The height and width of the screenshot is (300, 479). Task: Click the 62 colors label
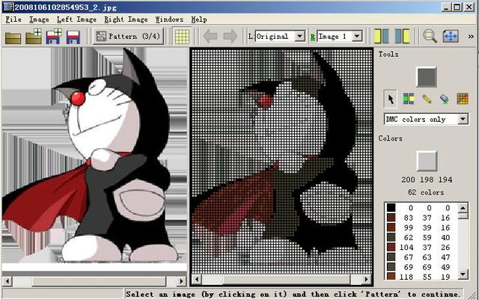pos(426,192)
